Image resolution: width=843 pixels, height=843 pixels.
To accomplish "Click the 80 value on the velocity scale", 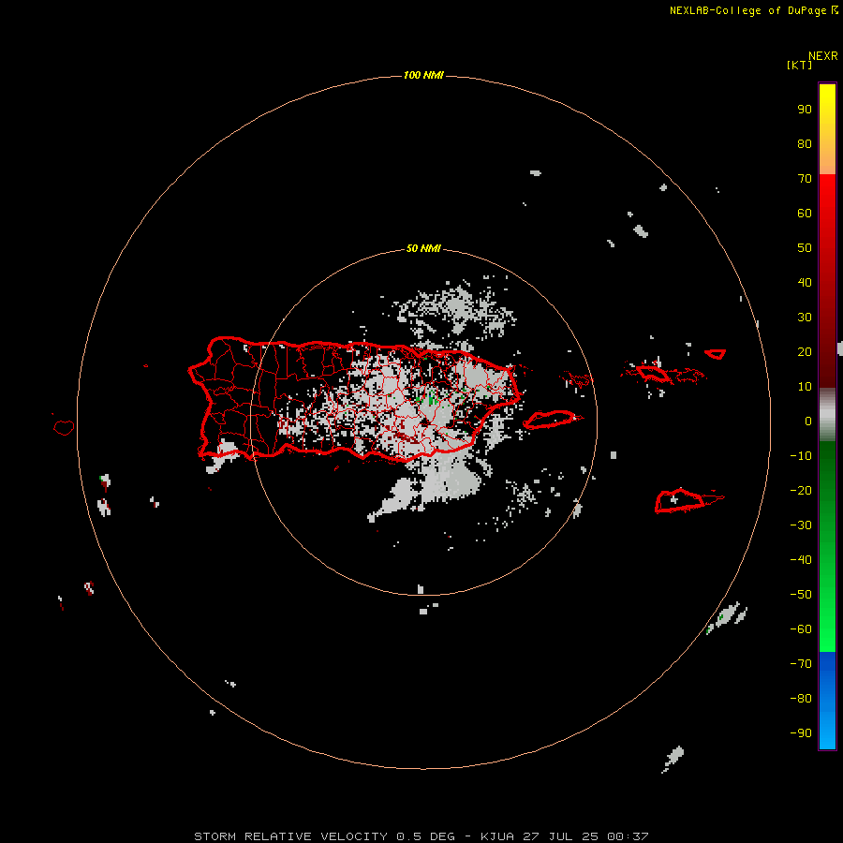I will [805, 143].
